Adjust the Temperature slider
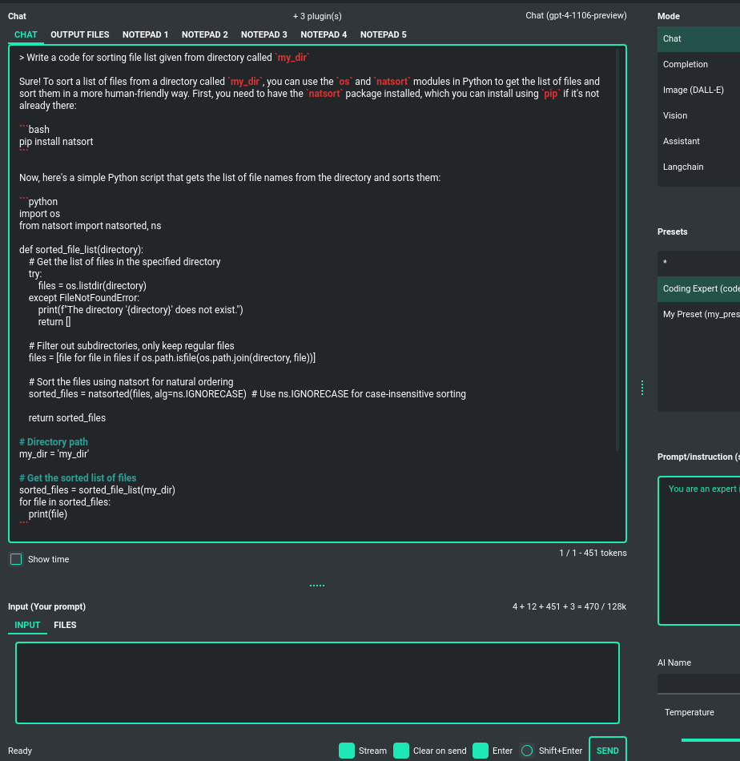This screenshot has height=761, width=740. point(709,741)
